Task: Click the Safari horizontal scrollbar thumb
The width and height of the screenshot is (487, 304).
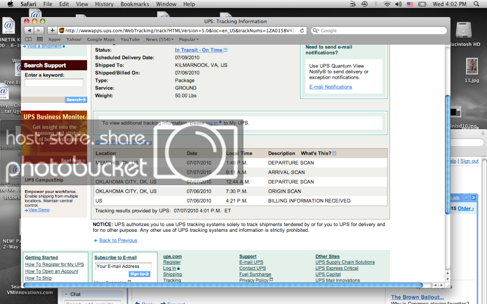Action: [223, 285]
